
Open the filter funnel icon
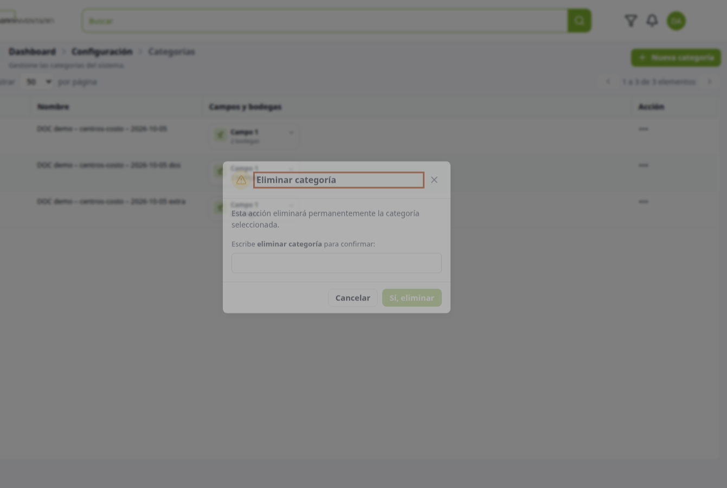coord(631,21)
